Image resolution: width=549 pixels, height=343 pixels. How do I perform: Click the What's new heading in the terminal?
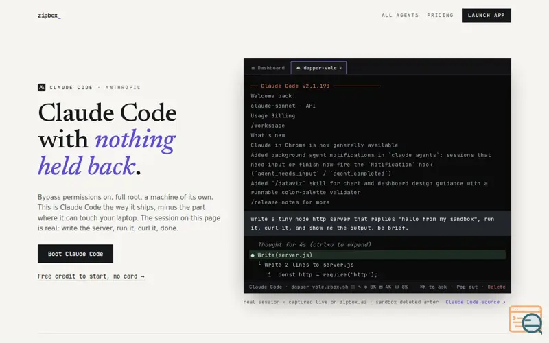click(x=268, y=135)
